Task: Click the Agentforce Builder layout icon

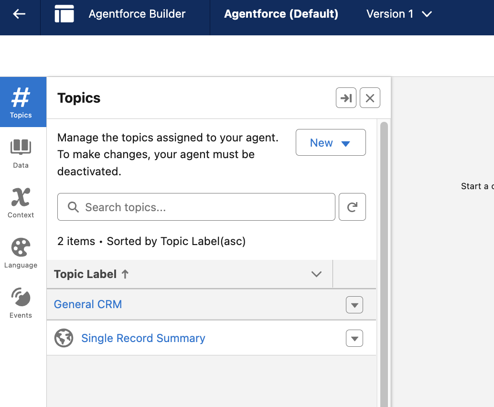Action: 64,14
